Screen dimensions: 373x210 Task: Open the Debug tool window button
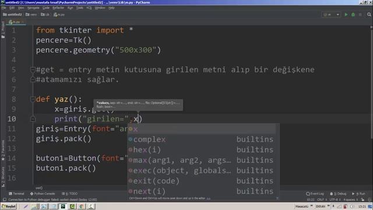tap(338, 194)
